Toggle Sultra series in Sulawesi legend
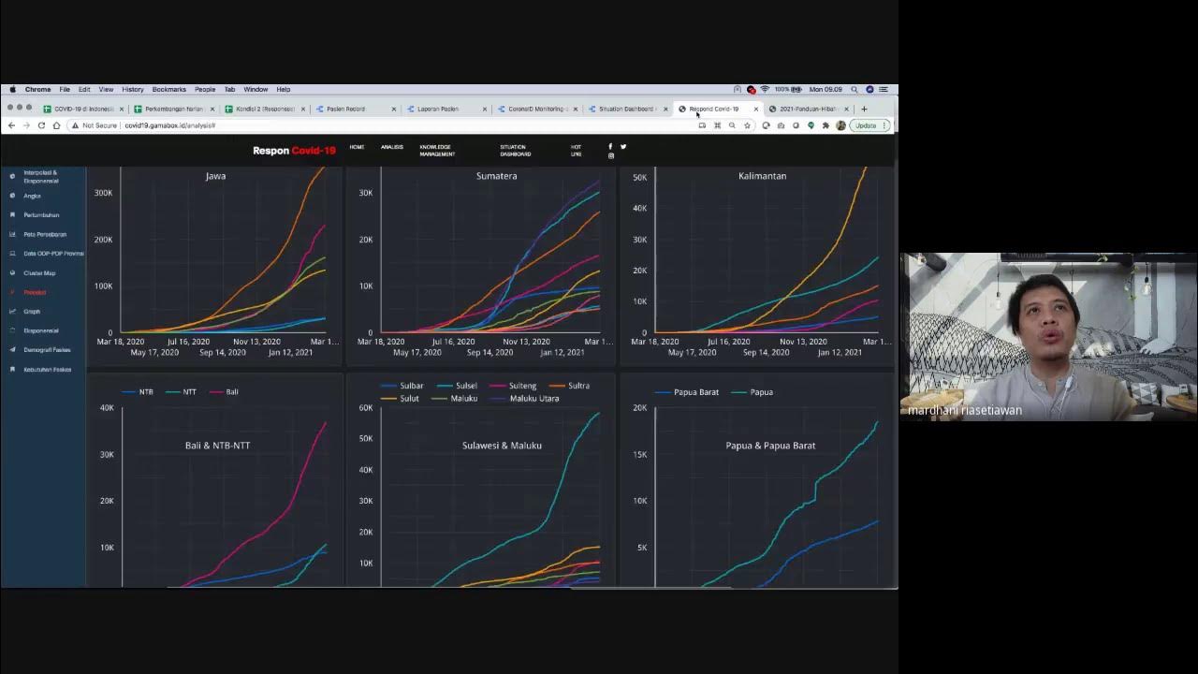Viewport: 1198px width, 674px height. click(570, 386)
